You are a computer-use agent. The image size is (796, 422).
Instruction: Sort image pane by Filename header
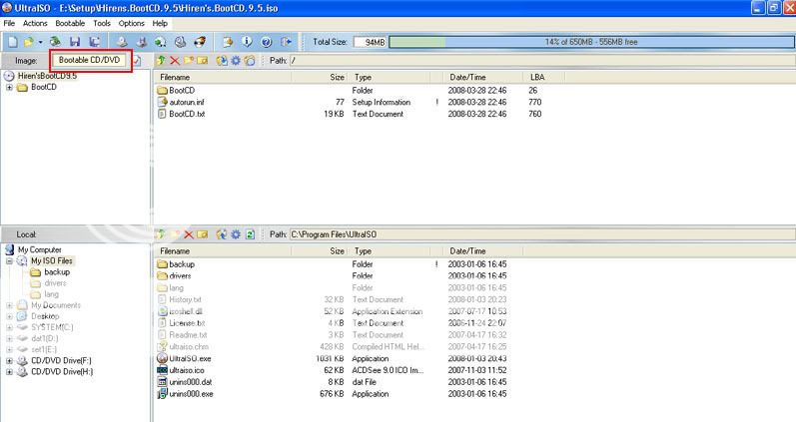[x=223, y=77]
